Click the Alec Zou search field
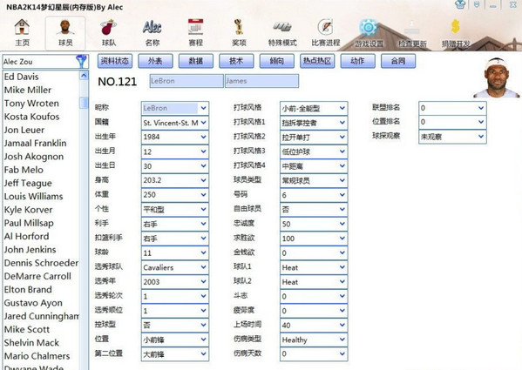Screen dimensions: 522x370 pos(39,62)
